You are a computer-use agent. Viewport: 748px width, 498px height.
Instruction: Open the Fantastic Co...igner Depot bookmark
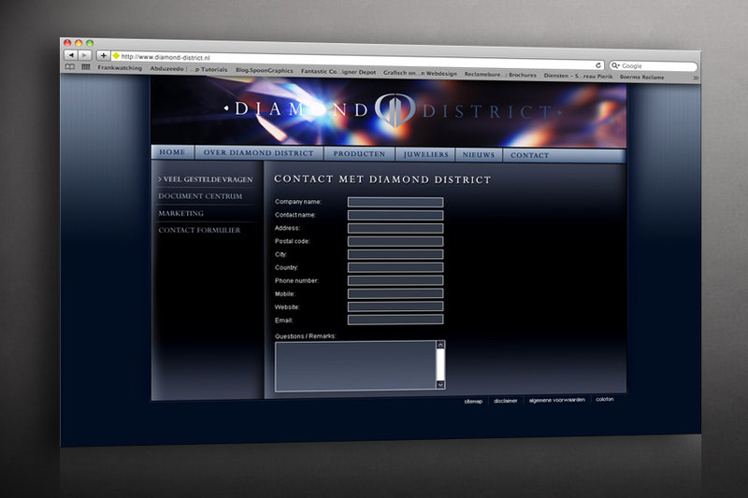(x=338, y=72)
